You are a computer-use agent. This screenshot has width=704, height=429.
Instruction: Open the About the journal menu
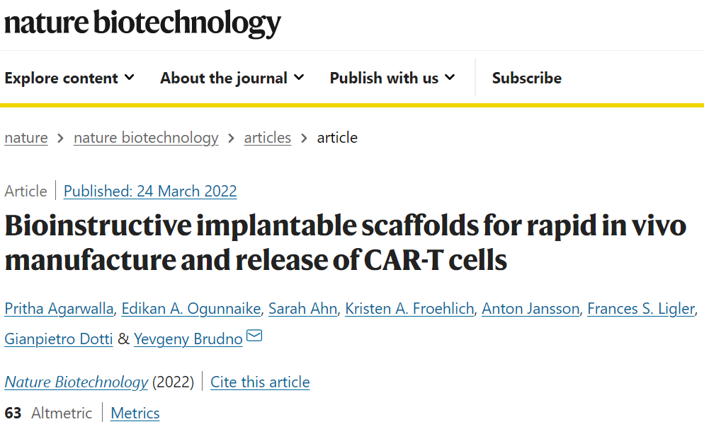(232, 78)
